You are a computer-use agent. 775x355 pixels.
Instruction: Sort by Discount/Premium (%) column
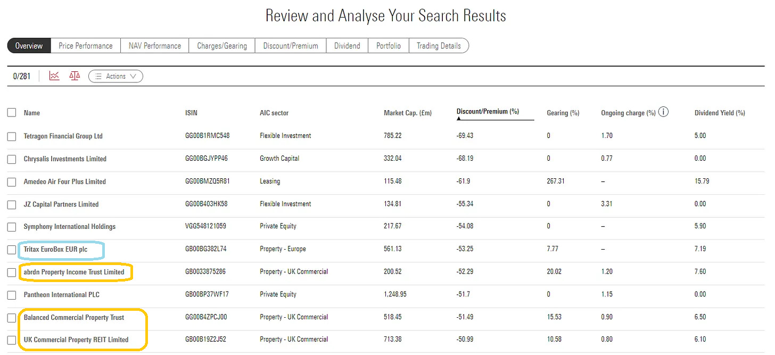pyautogui.click(x=488, y=112)
